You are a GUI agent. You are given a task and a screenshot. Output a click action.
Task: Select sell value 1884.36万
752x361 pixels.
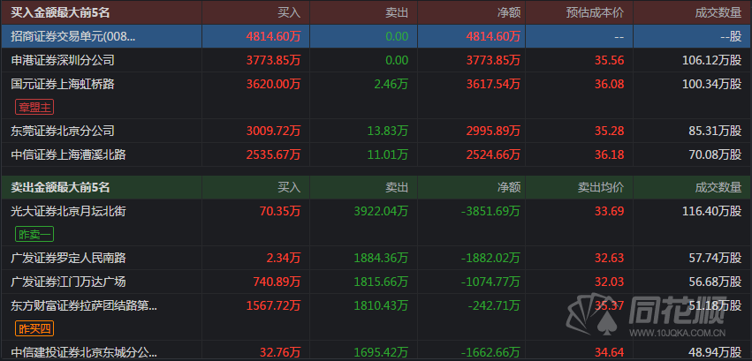[x=381, y=258]
